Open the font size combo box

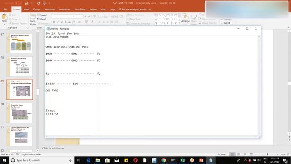[x=79, y=16]
